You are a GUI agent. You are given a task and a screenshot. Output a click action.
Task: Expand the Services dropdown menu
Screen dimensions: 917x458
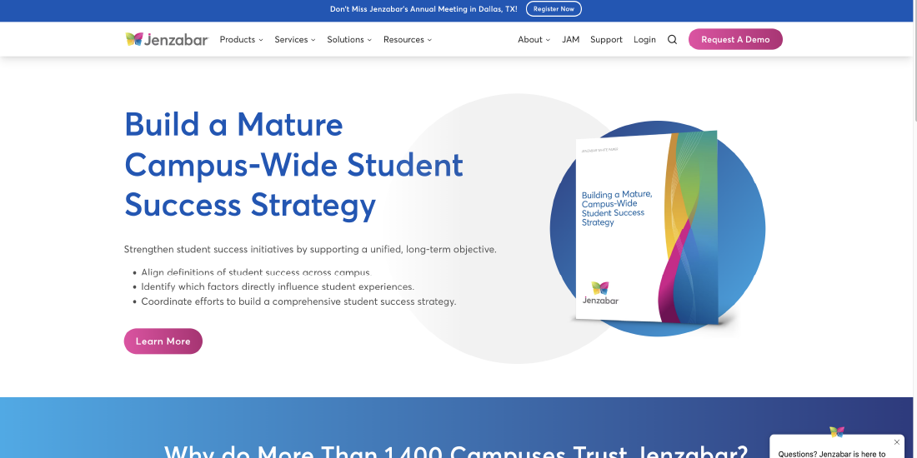click(x=294, y=39)
